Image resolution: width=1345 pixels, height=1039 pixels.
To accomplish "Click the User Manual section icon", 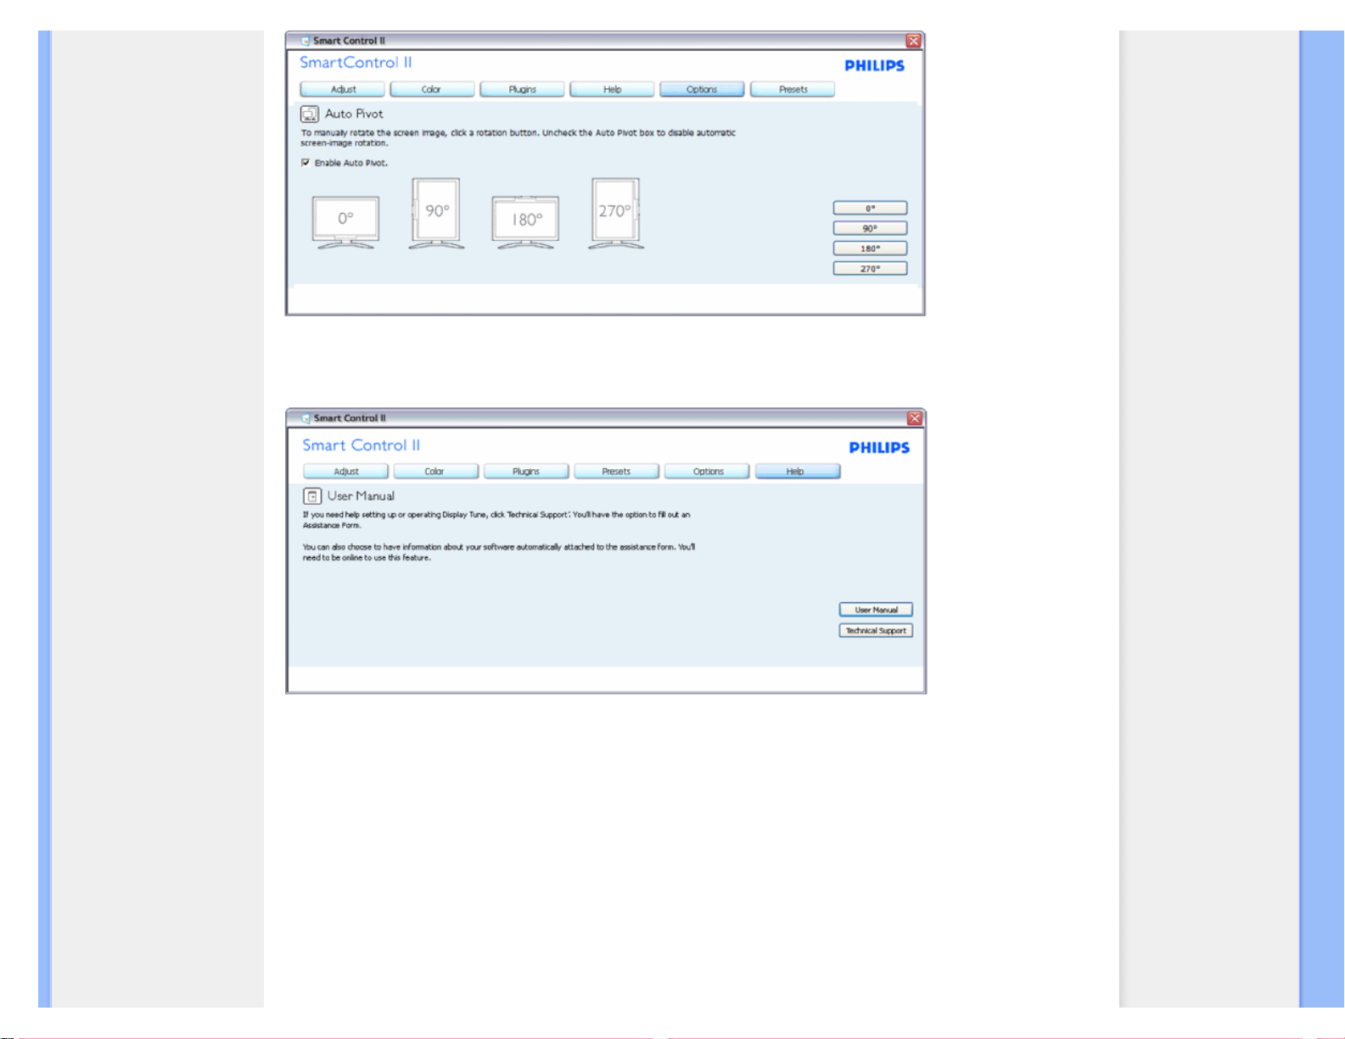I will pyautogui.click(x=312, y=496).
